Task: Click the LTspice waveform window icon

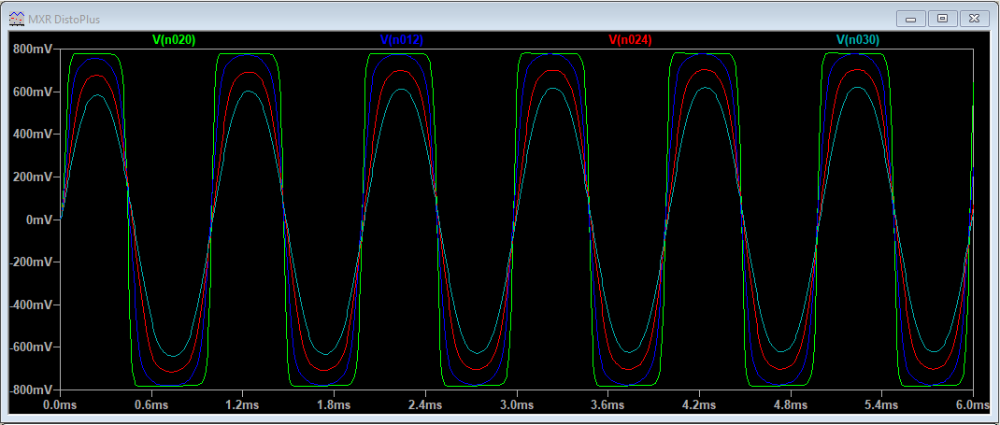Action: (x=17, y=19)
